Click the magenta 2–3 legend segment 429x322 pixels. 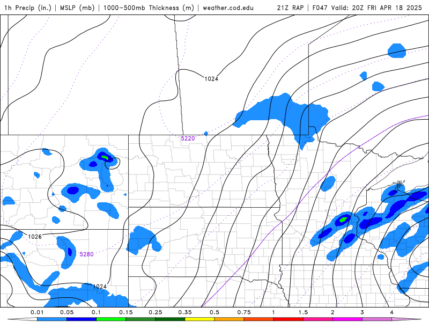(347, 319)
